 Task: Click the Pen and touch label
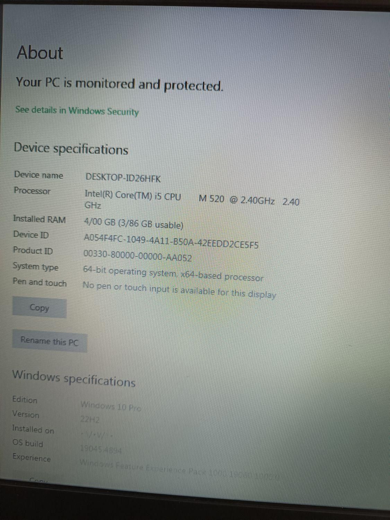[x=40, y=282]
